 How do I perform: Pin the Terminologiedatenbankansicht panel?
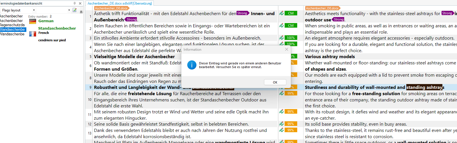[75, 3]
